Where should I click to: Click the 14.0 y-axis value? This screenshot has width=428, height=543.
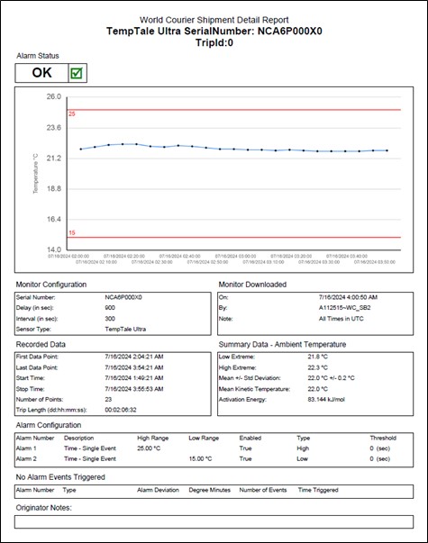click(x=54, y=249)
